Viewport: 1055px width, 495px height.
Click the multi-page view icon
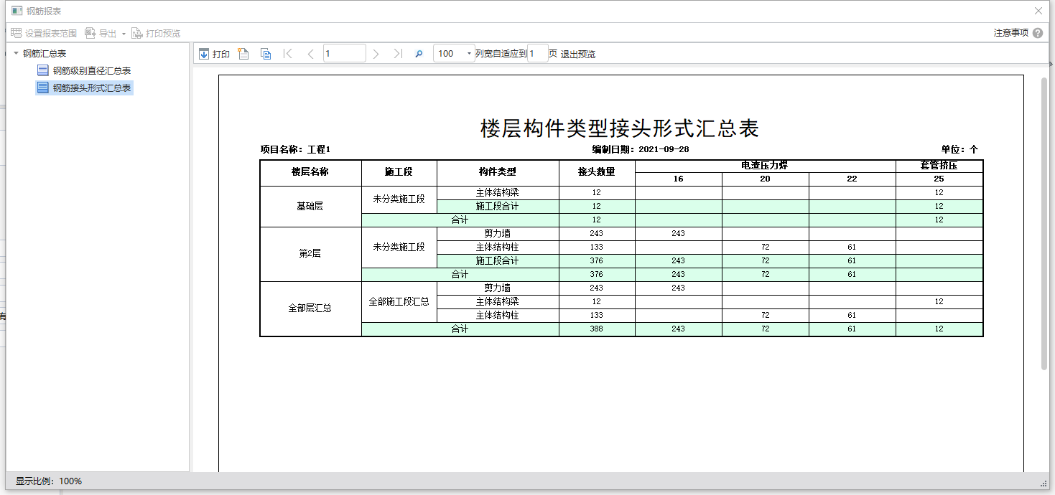coord(266,54)
